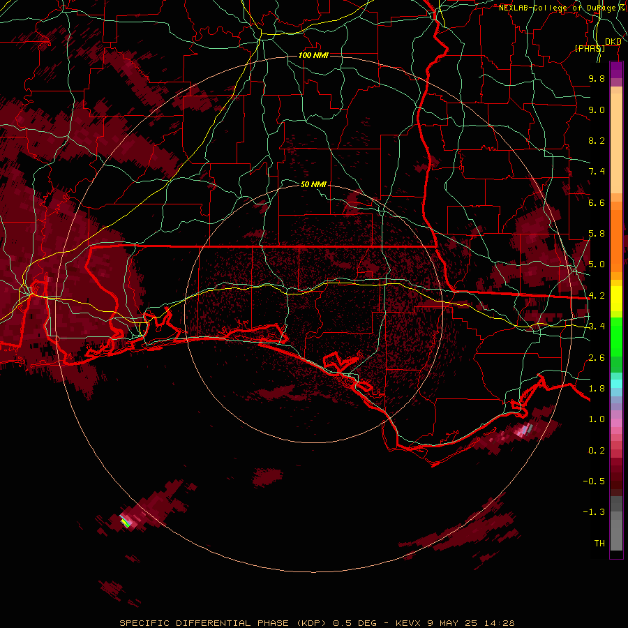Click the 2.6 value on the scale
The height and width of the screenshot is (628, 628).
[x=597, y=358]
